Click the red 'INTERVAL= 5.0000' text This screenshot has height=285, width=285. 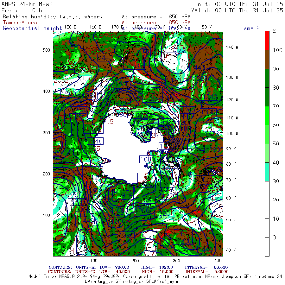click(207, 272)
